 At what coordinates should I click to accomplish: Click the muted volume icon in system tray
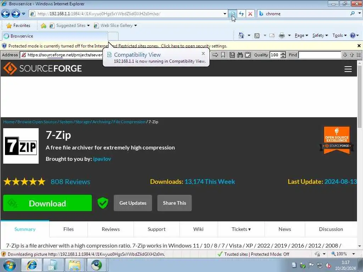(328, 265)
